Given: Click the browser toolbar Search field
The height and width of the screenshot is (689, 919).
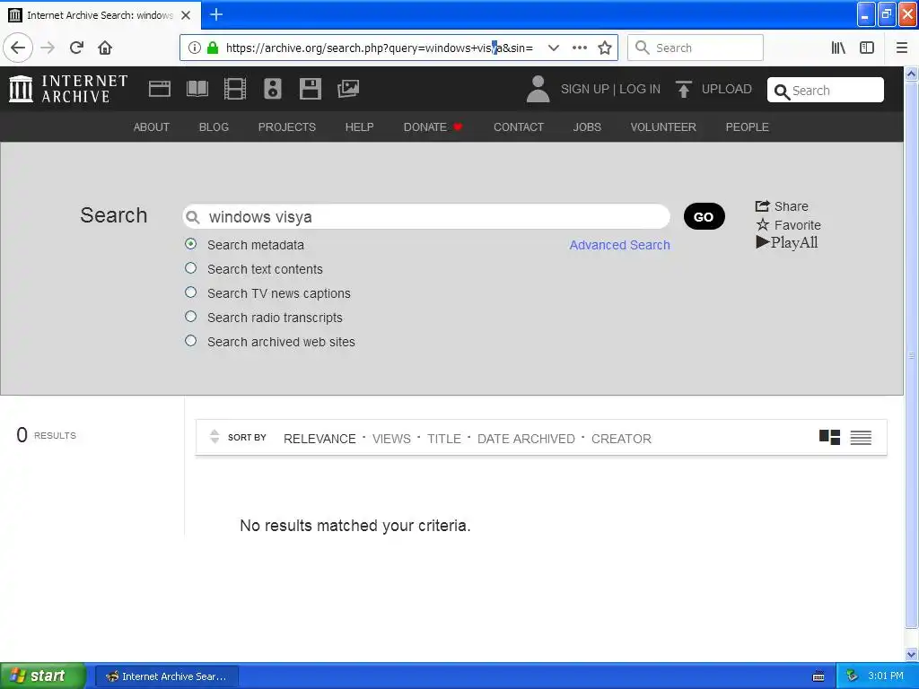Looking at the screenshot, I should (696, 48).
